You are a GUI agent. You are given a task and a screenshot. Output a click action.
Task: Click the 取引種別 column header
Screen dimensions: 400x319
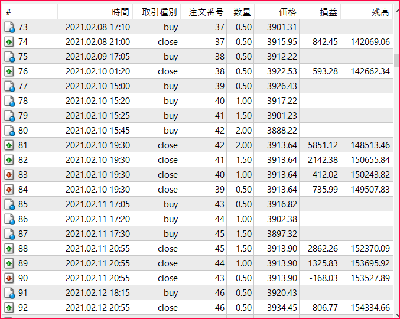(156, 12)
